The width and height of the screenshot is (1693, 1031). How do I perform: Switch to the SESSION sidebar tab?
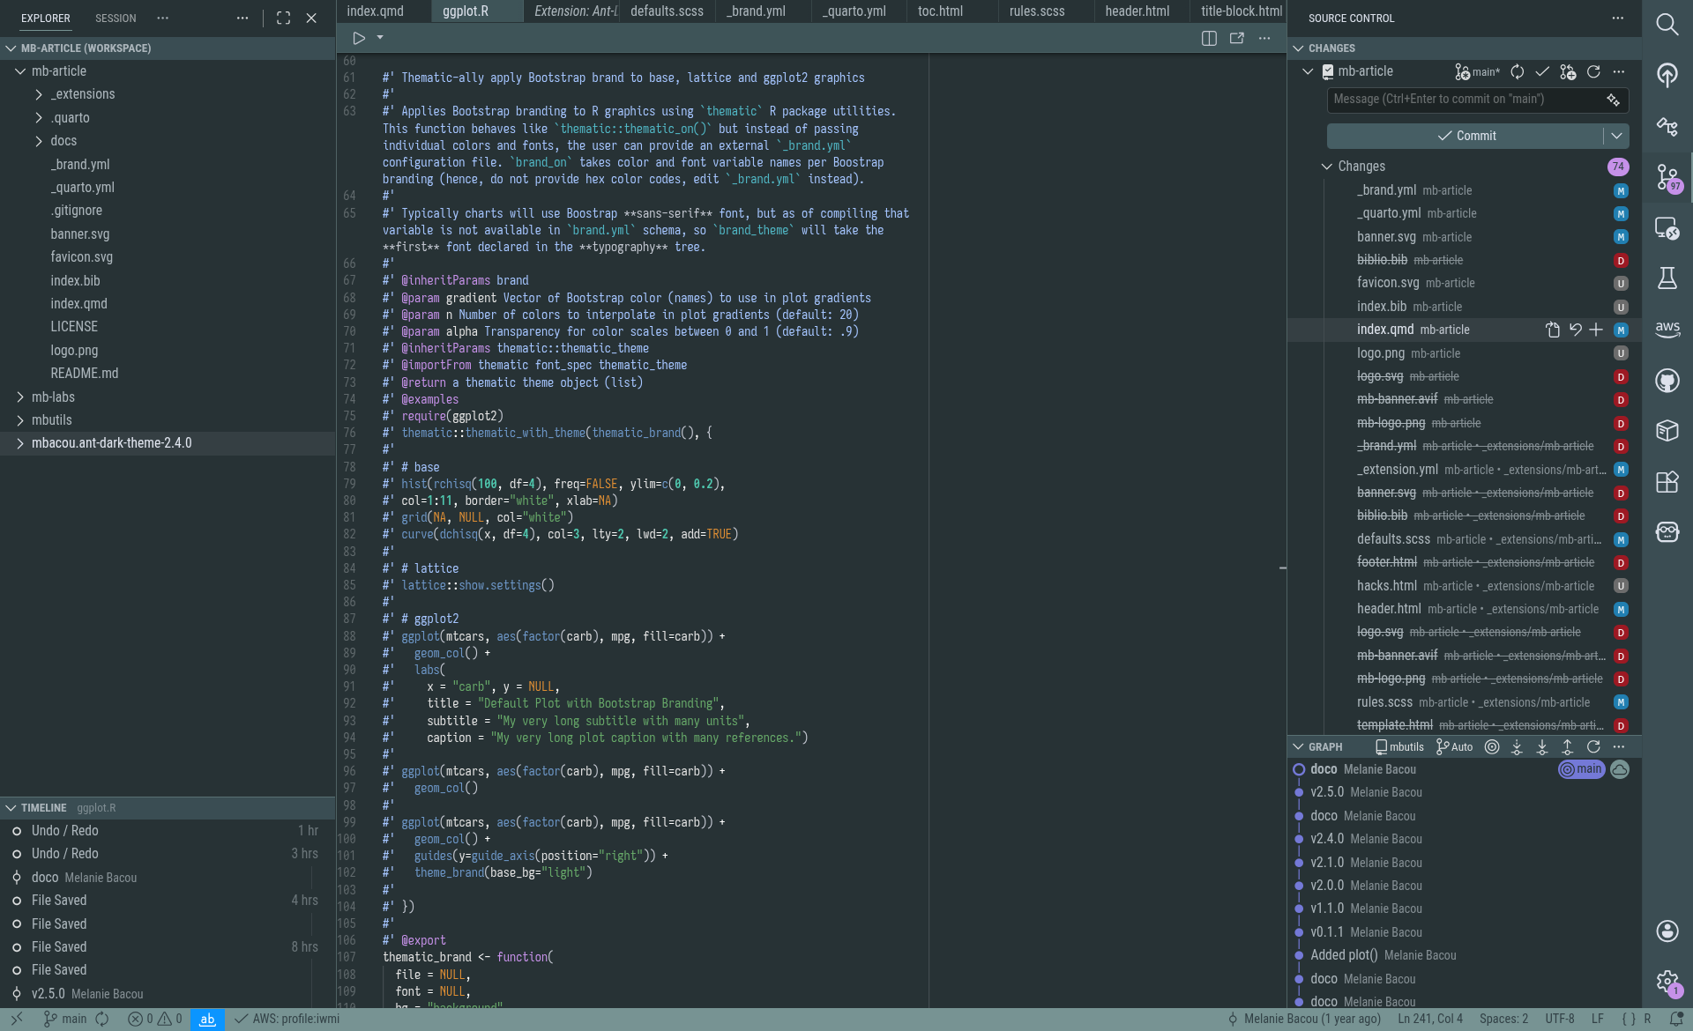click(116, 19)
